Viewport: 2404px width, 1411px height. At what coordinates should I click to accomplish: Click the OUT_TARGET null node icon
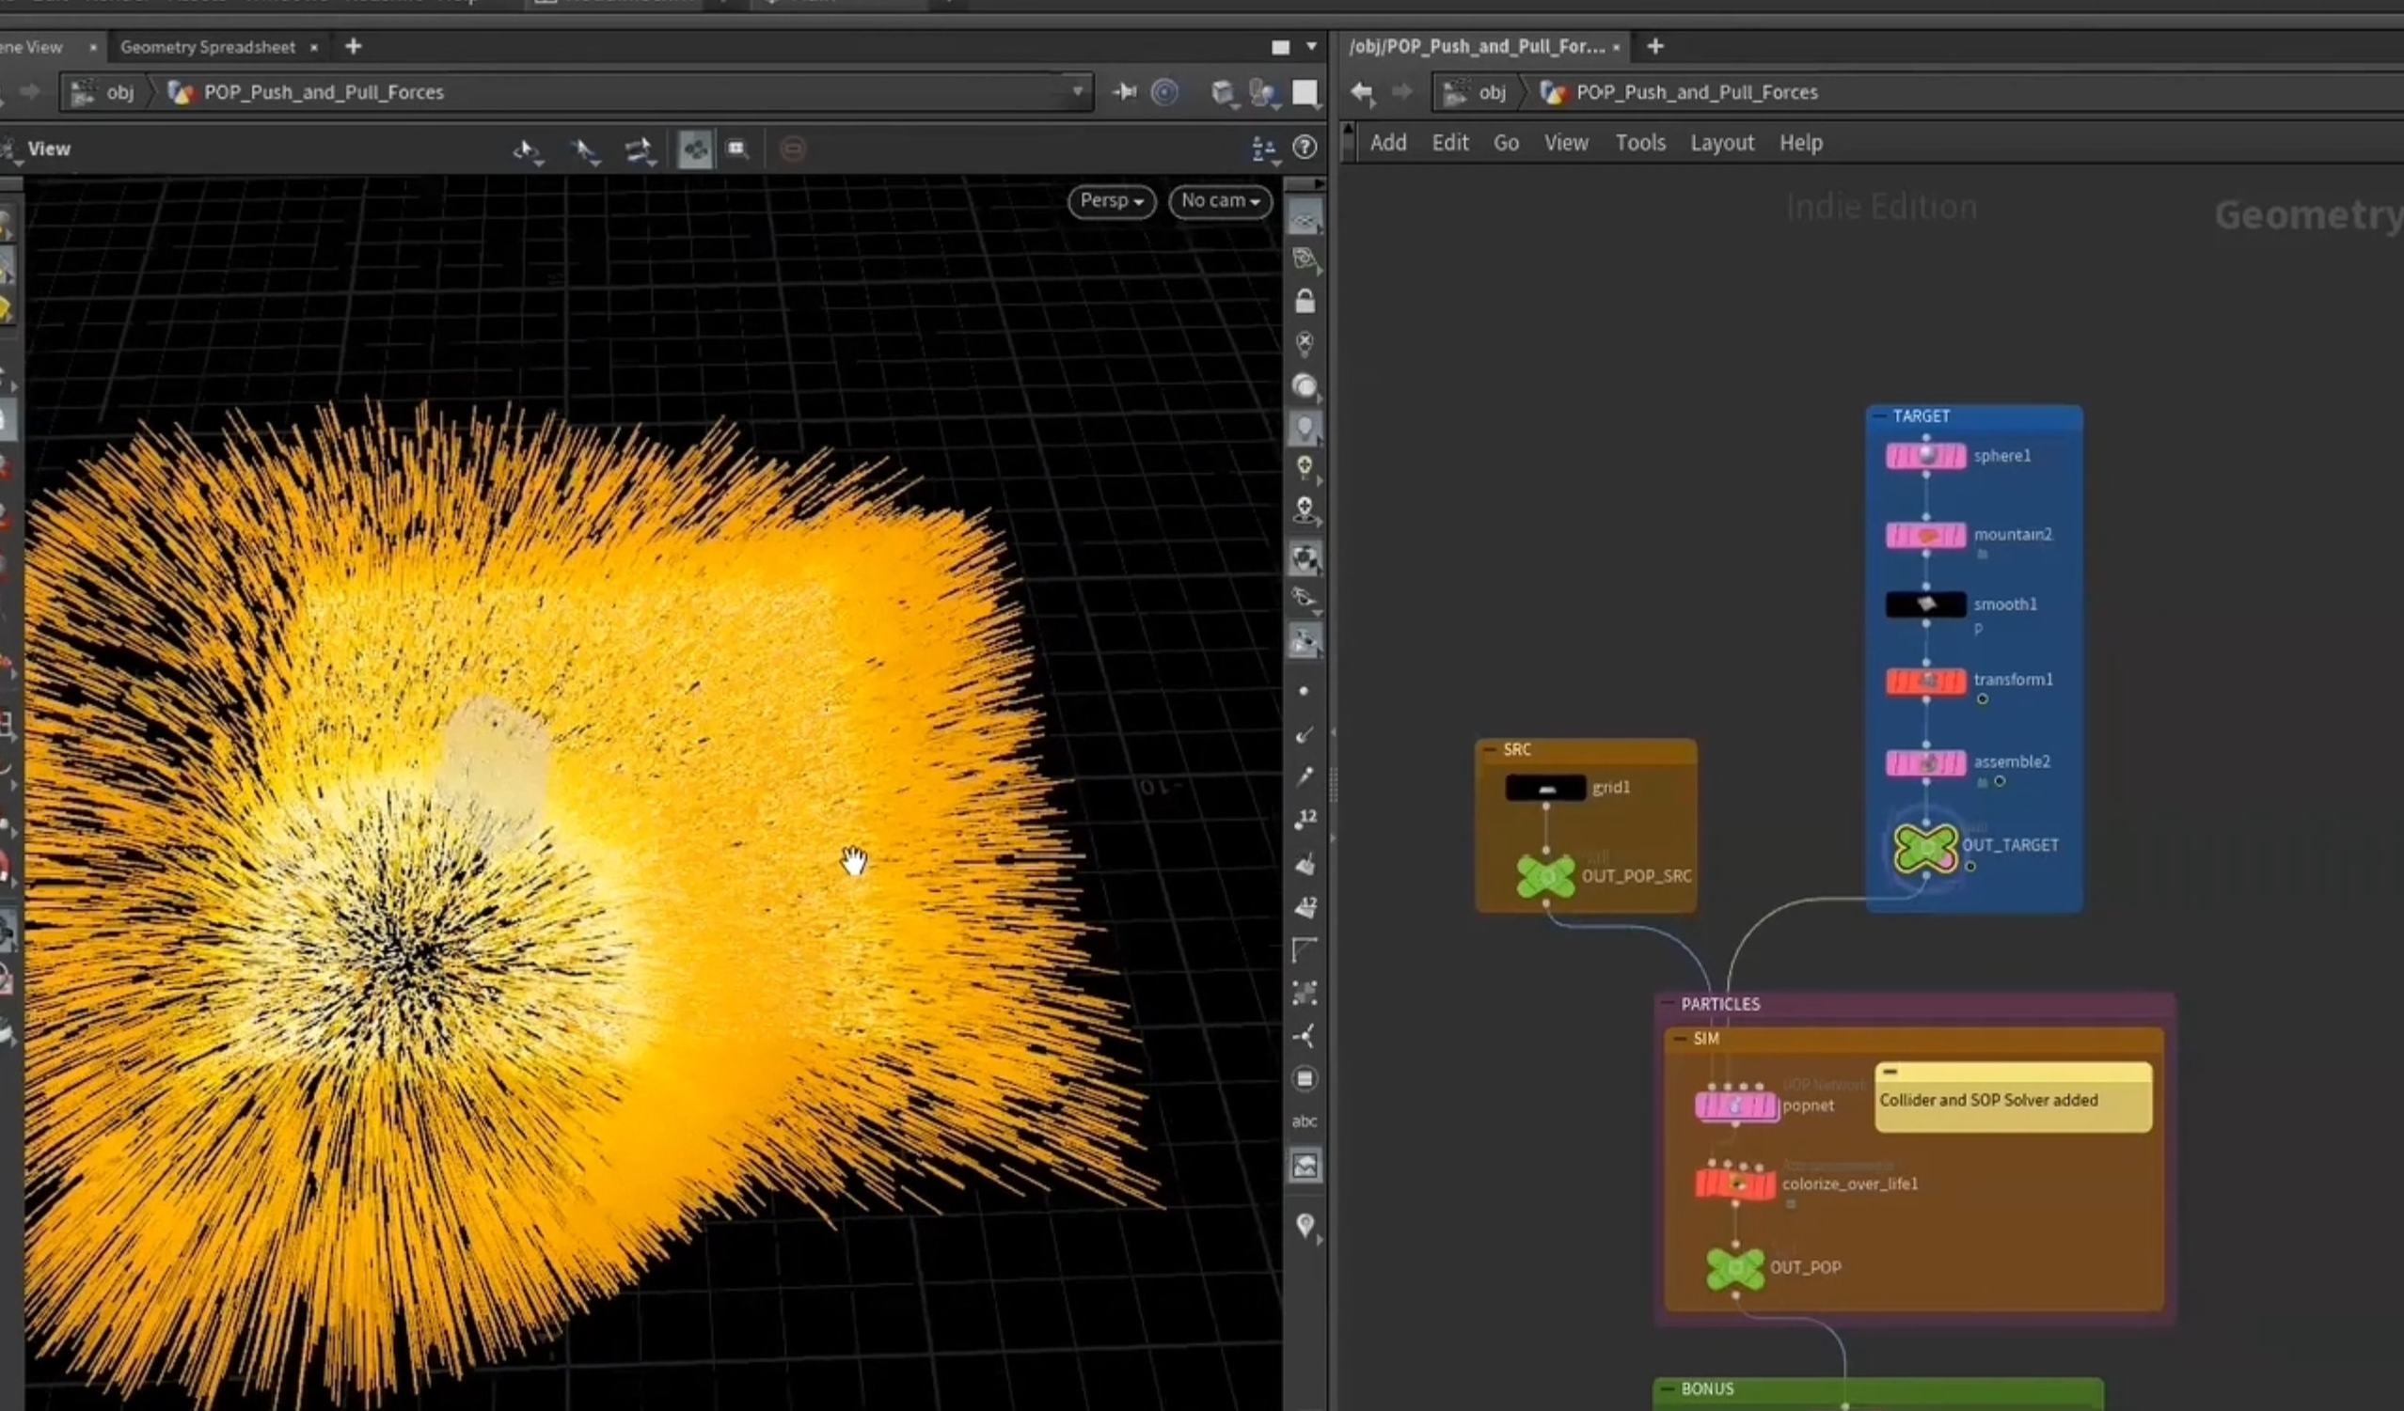coord(1925,848)
